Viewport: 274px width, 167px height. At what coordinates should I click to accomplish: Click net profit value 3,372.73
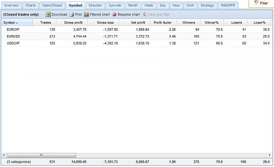click(142, 36)
